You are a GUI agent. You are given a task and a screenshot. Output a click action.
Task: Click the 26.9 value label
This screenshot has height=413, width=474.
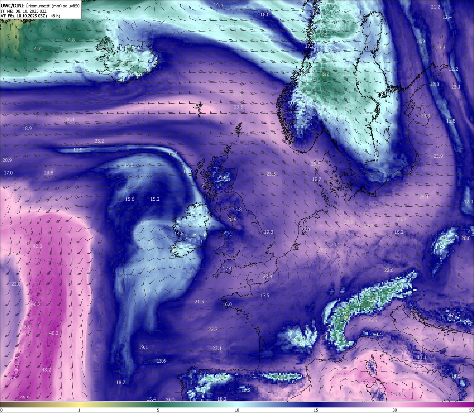coord(323,250)
